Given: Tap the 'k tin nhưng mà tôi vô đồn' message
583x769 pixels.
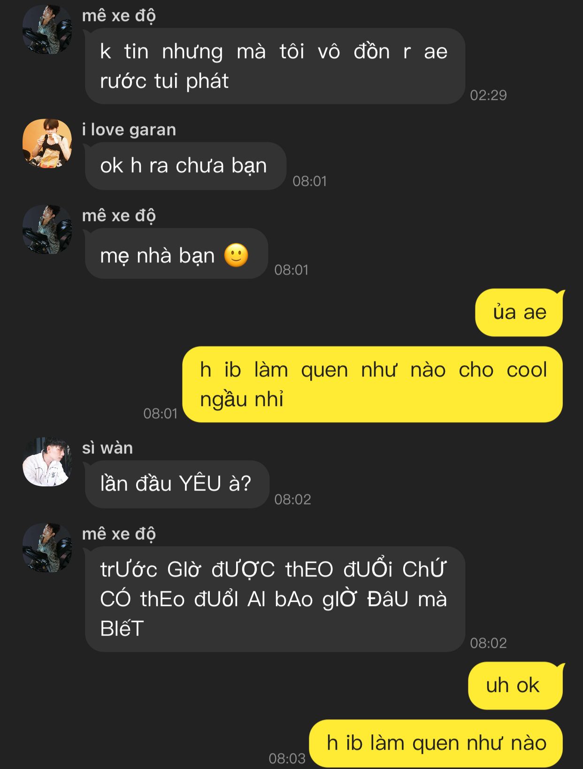Looking at the screenshot, I should (275, 66).
